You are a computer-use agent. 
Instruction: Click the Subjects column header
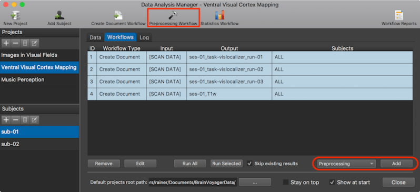point(342,48)
